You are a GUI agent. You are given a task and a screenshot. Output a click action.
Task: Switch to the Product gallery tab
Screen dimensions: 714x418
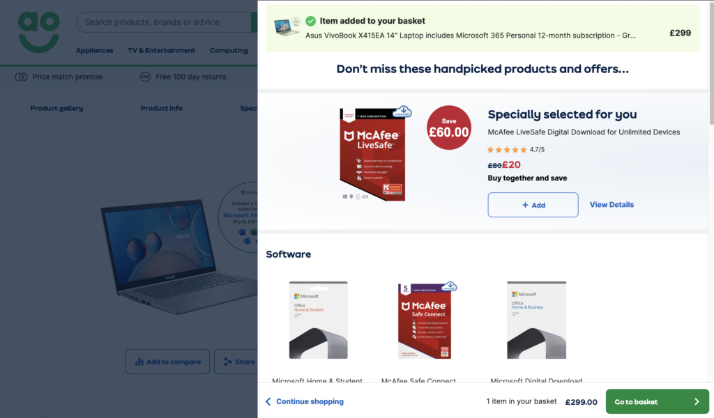56,108
